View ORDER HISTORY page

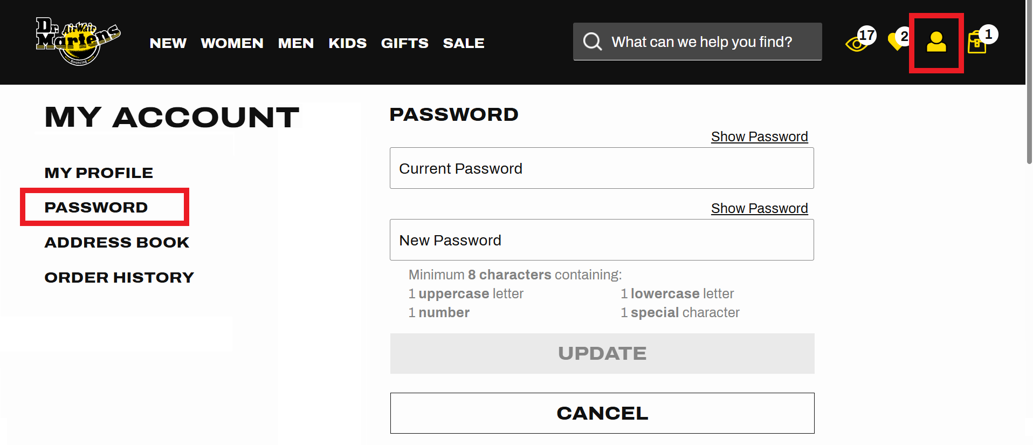pos(119,278)
